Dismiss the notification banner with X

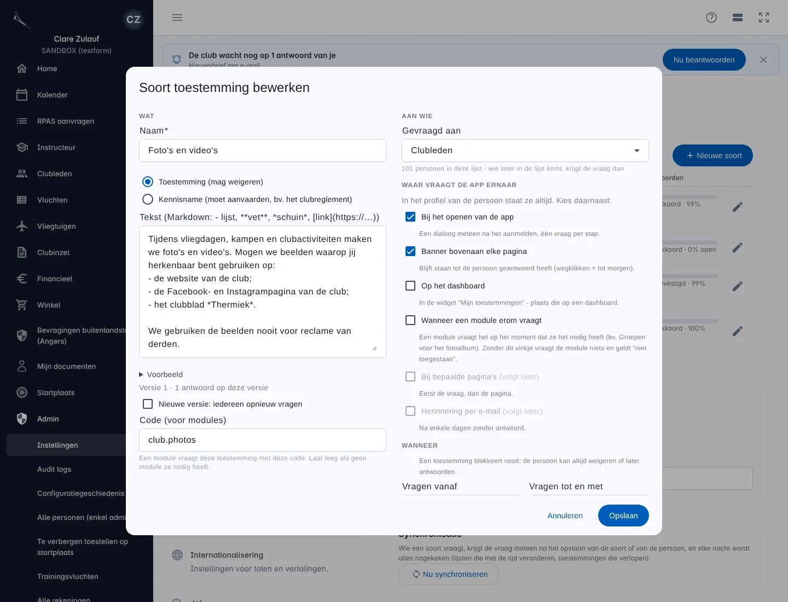point(763,60)
